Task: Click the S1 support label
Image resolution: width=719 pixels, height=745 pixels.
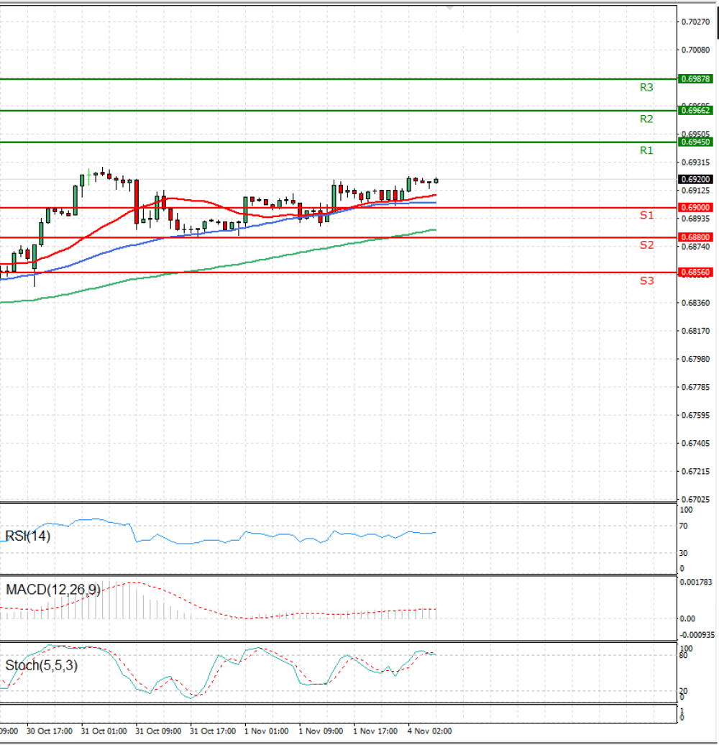Action: tap(646, 215)
